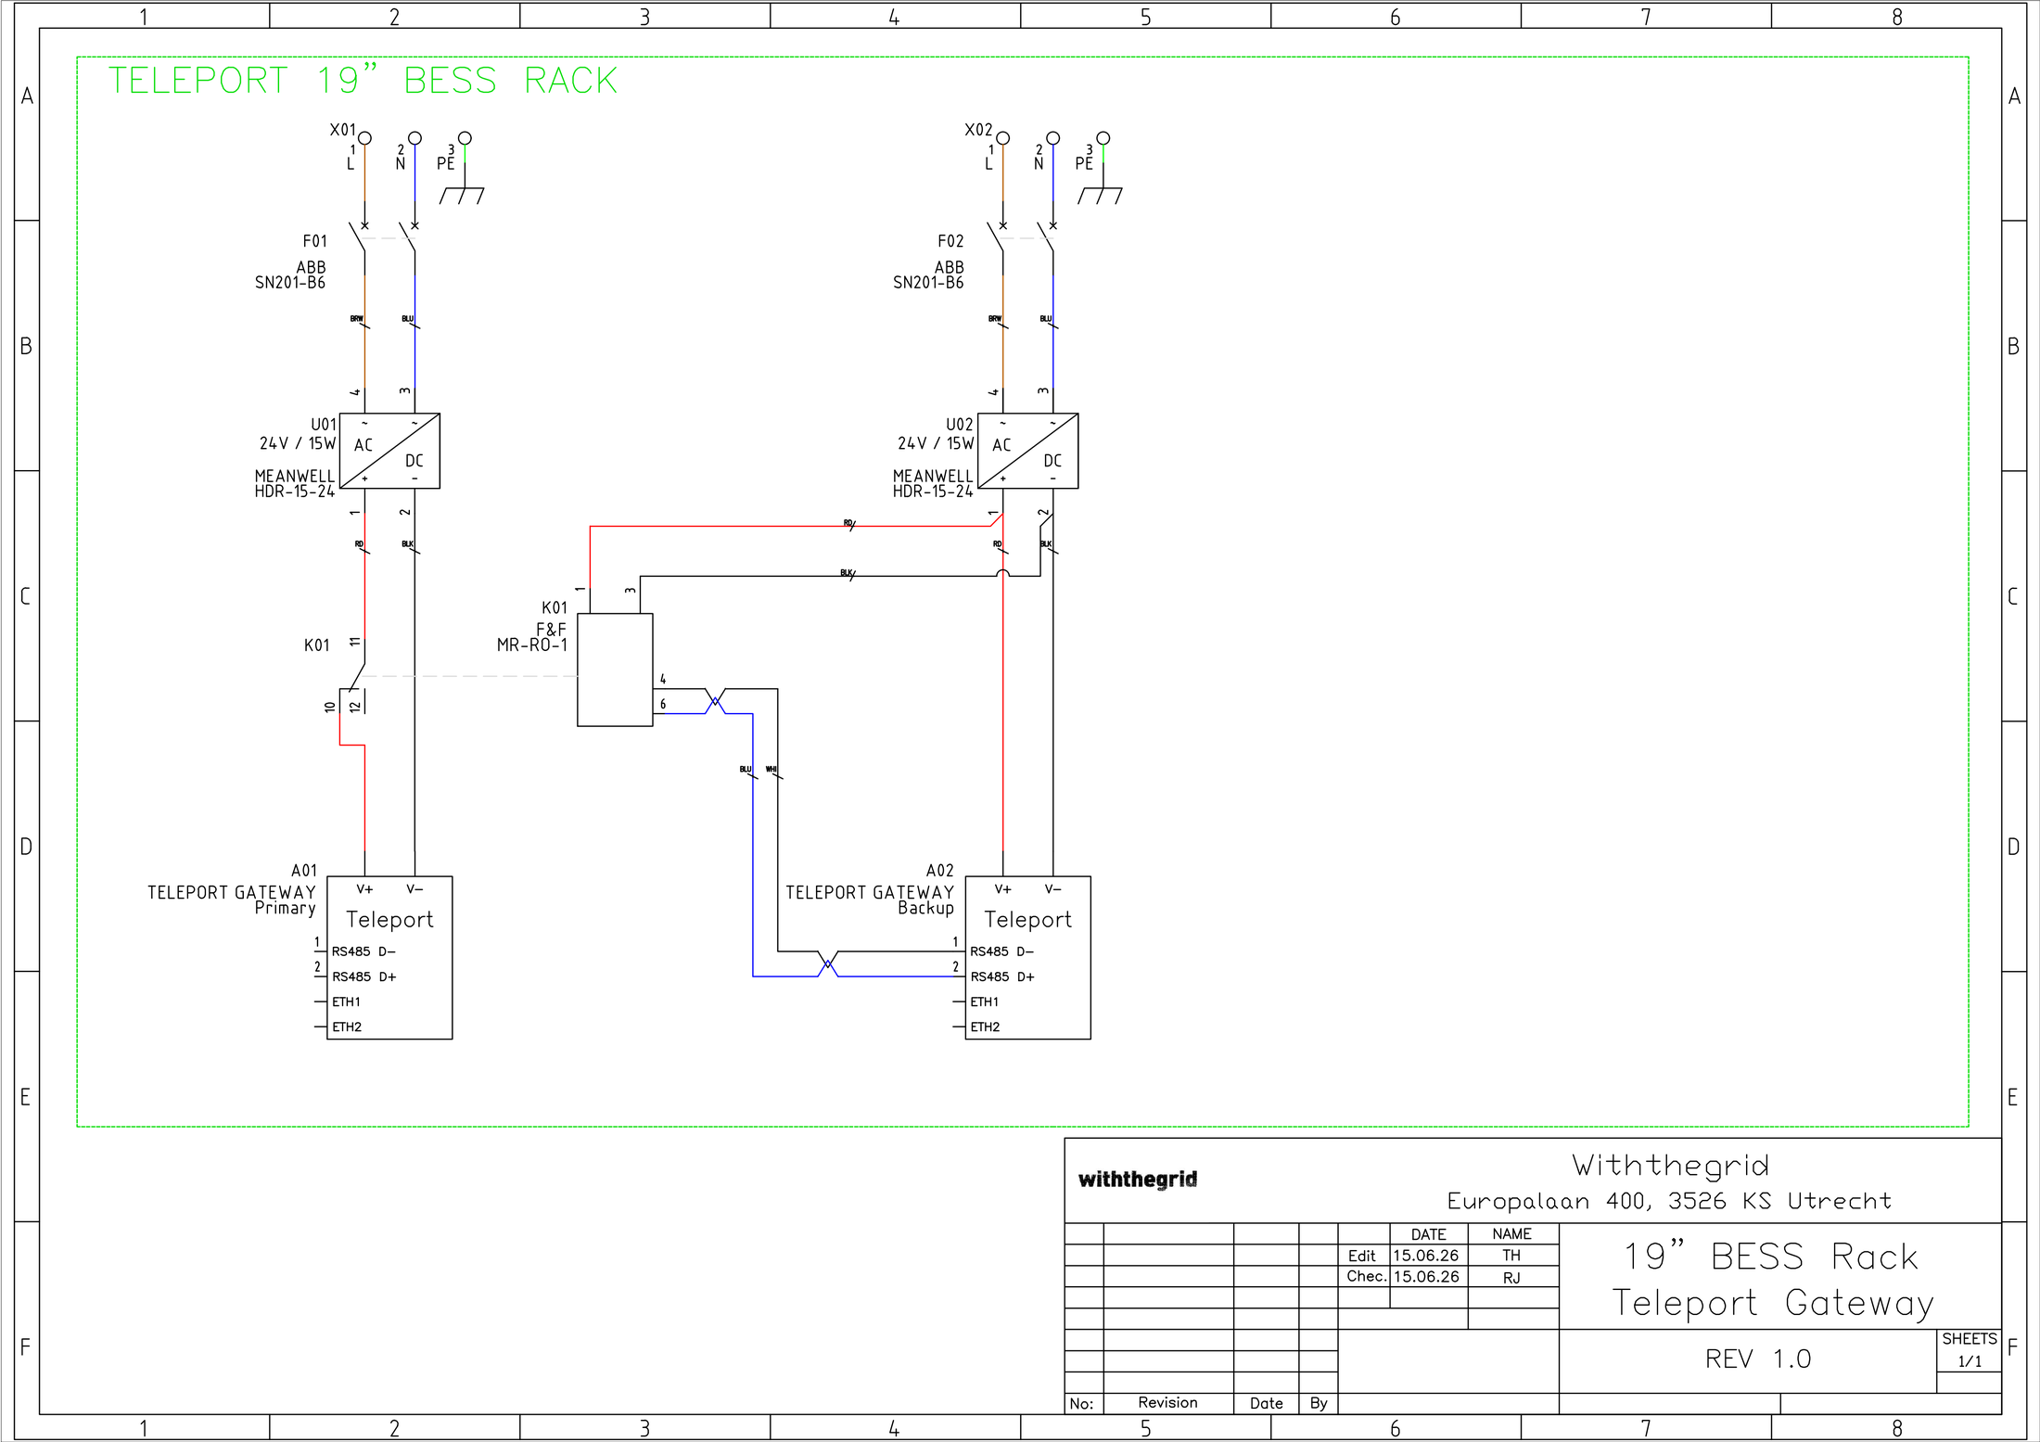
Task: Click the No: header in revision table
Action: coord(1081,1404)
